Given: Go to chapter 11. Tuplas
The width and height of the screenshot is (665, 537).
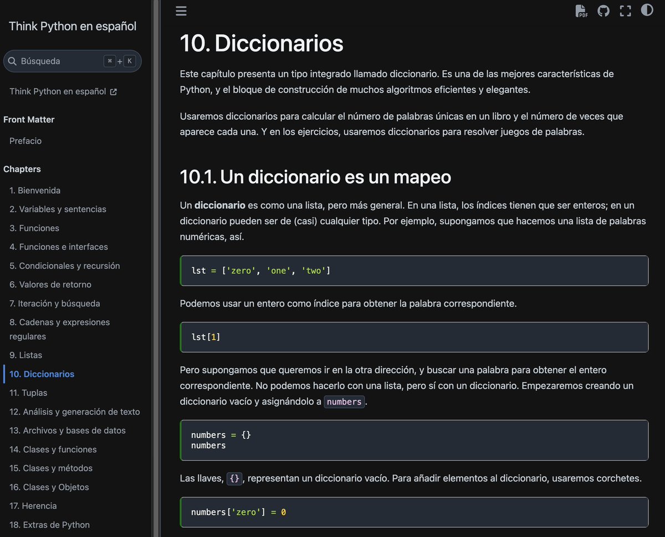Looking at the screenshot, I should click(x=28, y=393).
